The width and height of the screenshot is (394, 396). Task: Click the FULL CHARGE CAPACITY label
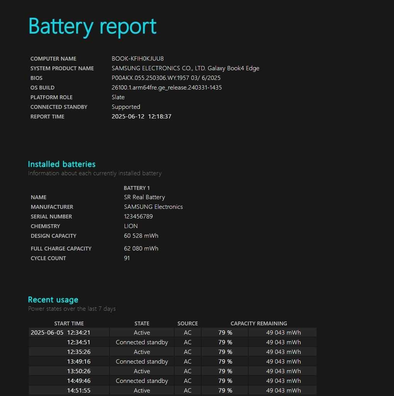[x=61, y=249]
